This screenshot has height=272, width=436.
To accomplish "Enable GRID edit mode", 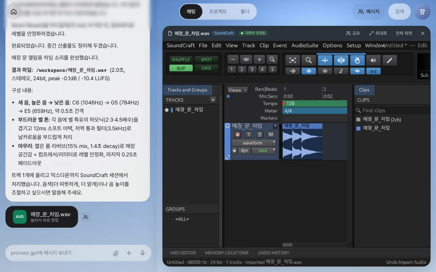I will coord(206,68).
